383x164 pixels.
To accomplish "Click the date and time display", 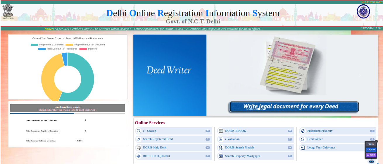I will point(372,28).
